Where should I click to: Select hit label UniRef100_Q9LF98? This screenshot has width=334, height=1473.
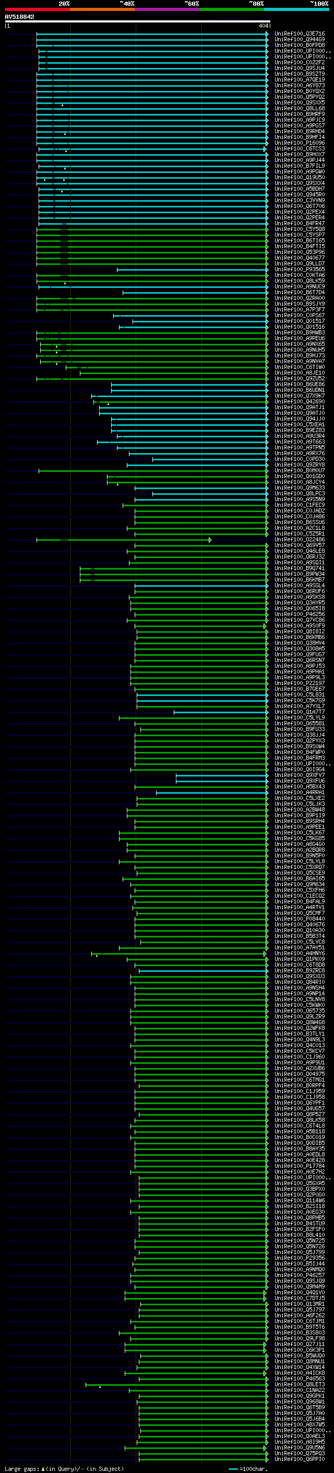300,1339
